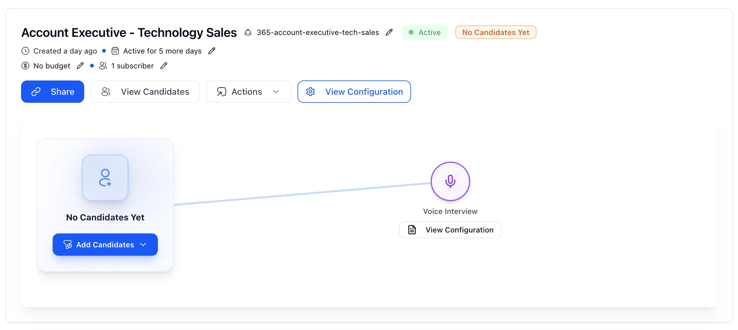Click the dollar budget icon

[x=25, y=66]
